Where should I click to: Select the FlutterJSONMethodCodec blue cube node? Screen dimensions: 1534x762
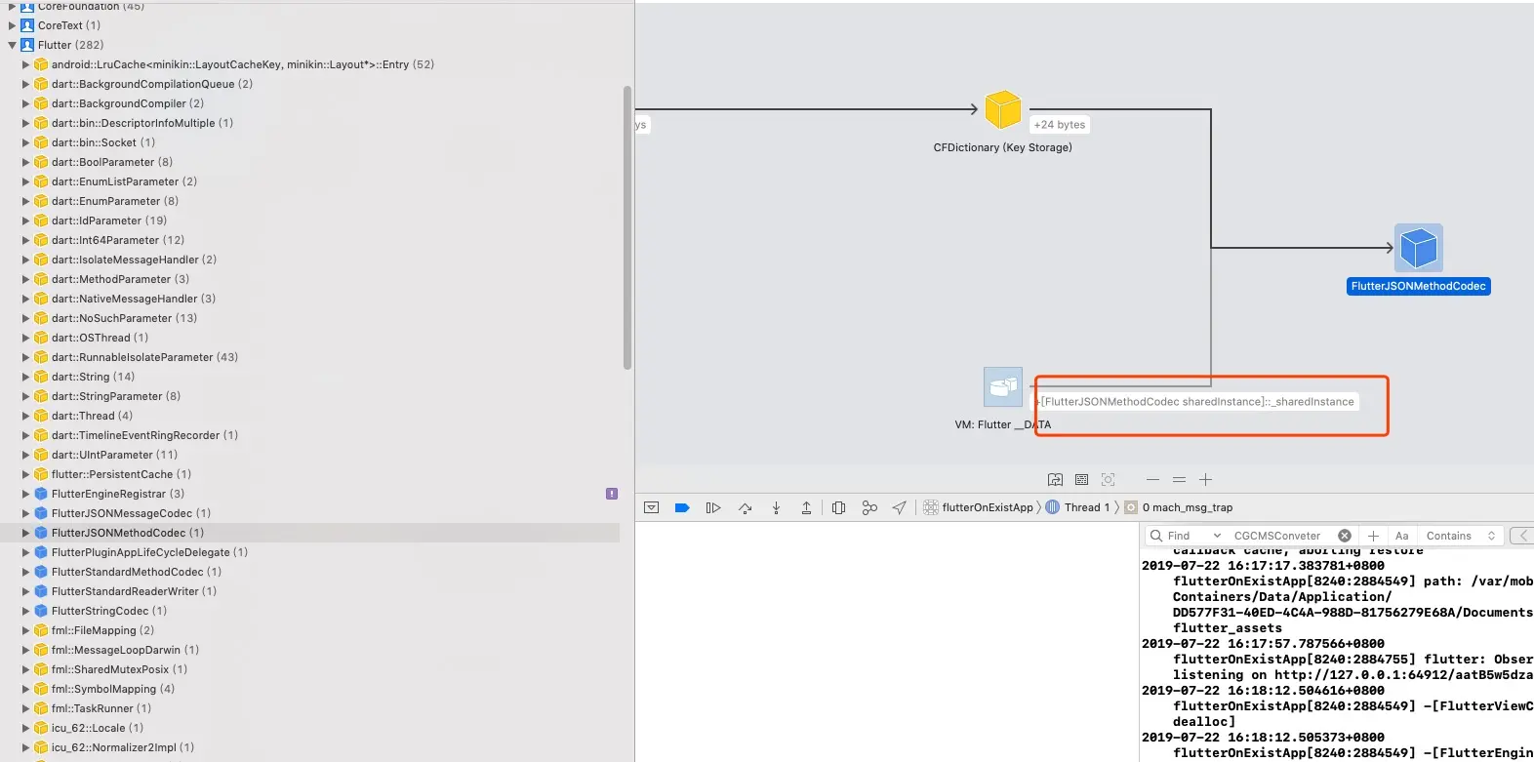coord(1418,248)
